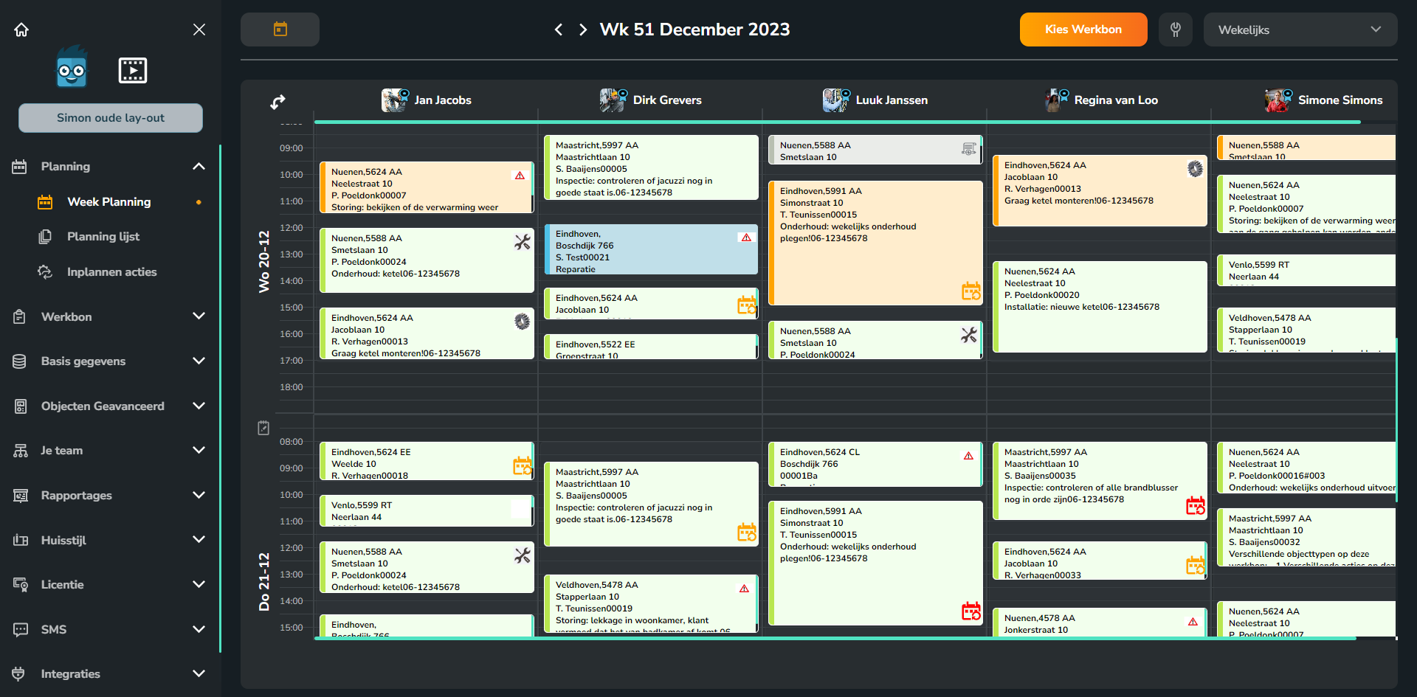Image resolution: width=1417 pixels, height=697 pixels.
Task: Click red calendar icon on Thursday Simonstraat onderhoud
Action: point(971,611)
